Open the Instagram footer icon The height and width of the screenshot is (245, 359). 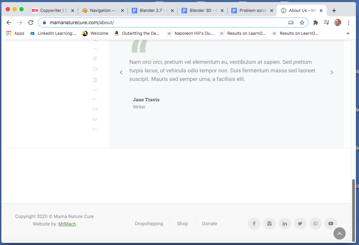(x=269, y=224)
